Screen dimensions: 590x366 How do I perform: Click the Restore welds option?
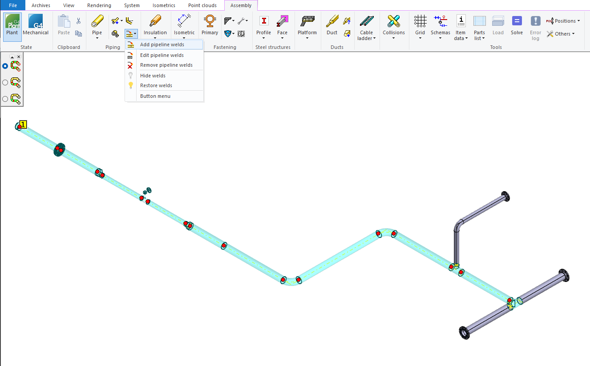[x=156, y=85]
